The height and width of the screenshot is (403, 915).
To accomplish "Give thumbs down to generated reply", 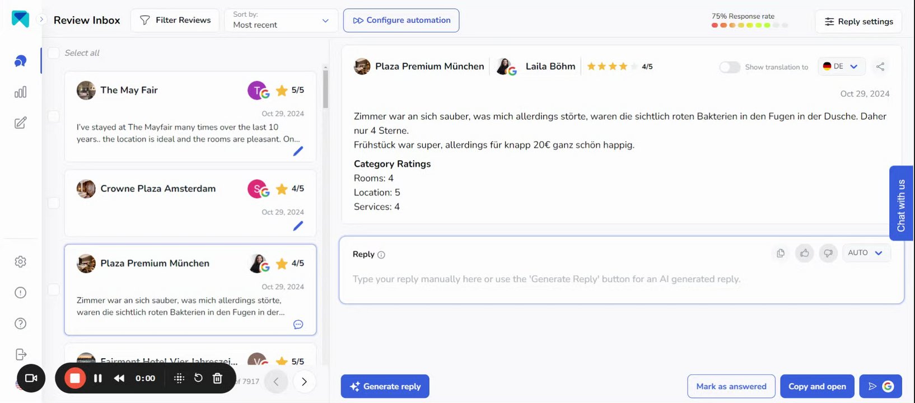I will pyautogui.click(x=828, y=253).
